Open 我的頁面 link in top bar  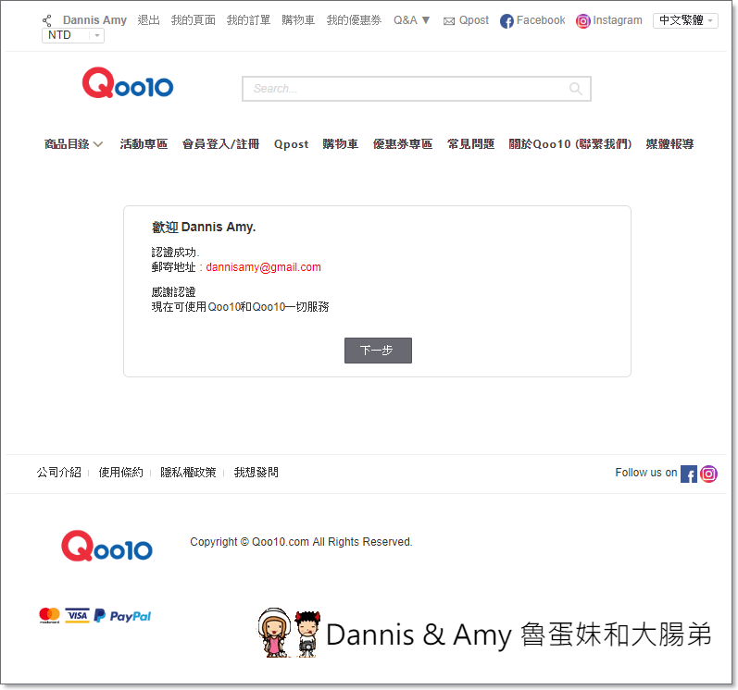[193, 20]
